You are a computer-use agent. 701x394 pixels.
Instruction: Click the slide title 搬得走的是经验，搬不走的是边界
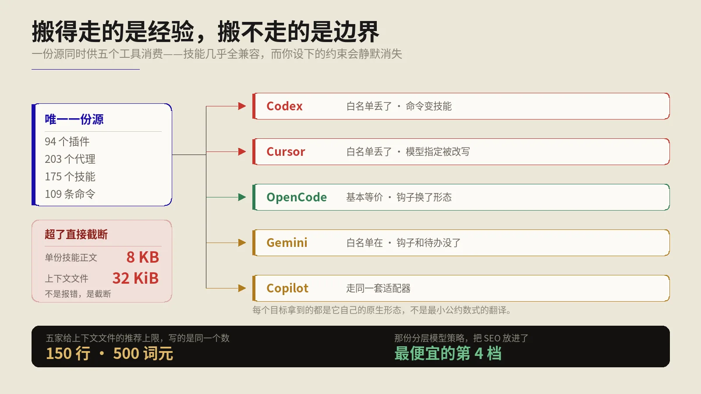[205, 32]
